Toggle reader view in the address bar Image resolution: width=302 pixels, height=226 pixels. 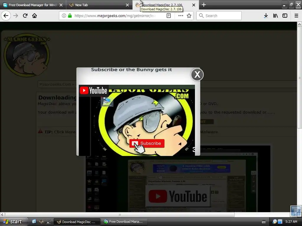tap(169, 16)
